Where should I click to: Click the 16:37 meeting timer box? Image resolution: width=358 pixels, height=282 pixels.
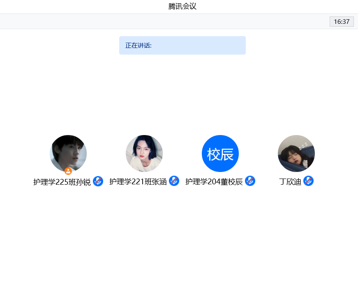(x=342, y=22)
